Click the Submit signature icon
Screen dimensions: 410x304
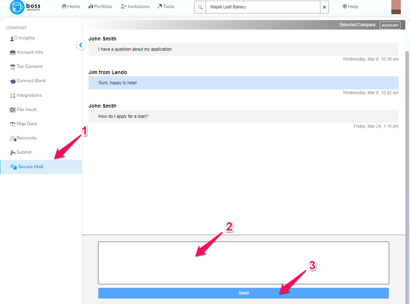(x=13, y=153)
